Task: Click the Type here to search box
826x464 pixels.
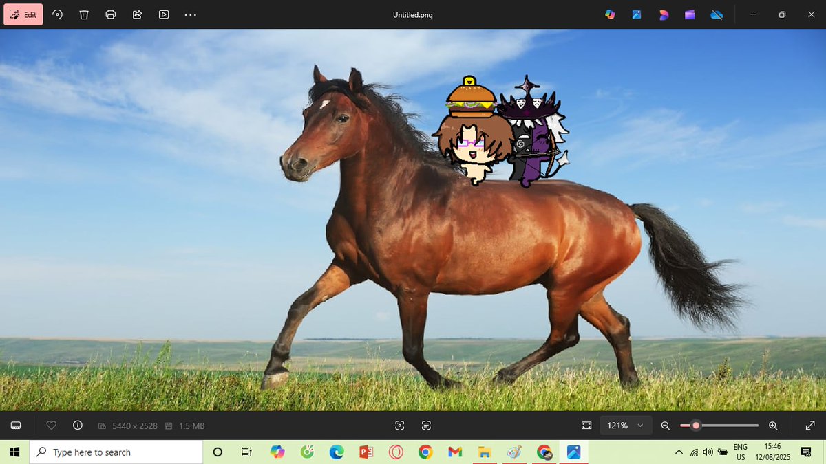Action: click(x=116, y=452)
